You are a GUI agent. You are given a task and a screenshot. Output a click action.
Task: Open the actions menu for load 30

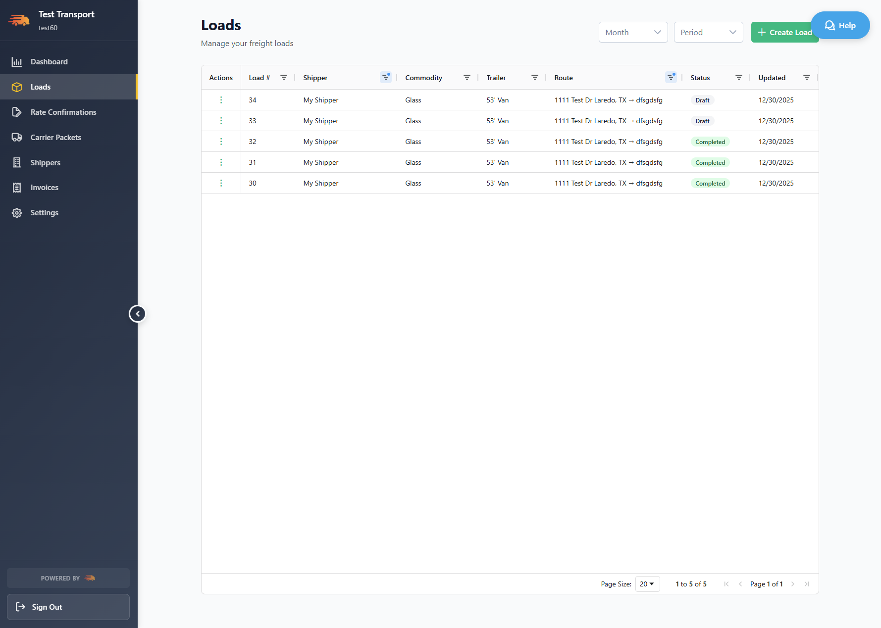tap(221, 183)
